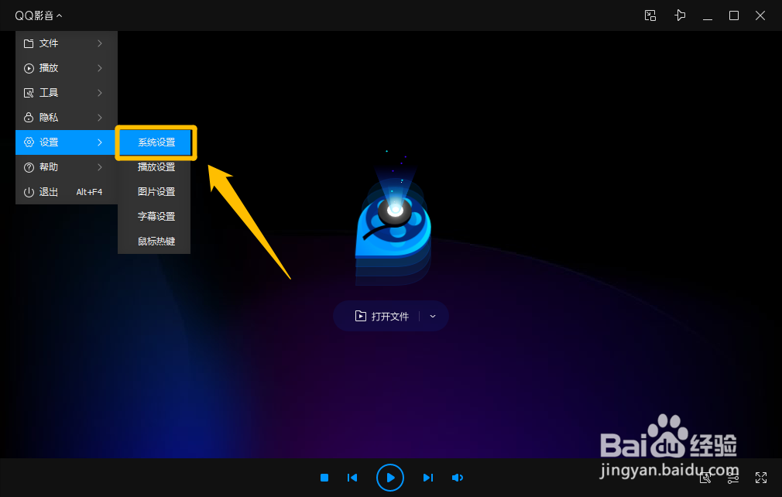Expand the chevron on the 帮助 row
The width and height of the screenshot is (782, 497).
tap(100, 167)
